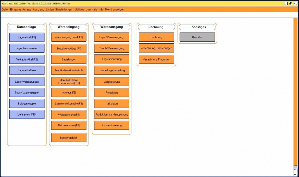The width and height of the screenshot is (299, 177).
Task: Show Lagerartikel Info
Action: 27,70
